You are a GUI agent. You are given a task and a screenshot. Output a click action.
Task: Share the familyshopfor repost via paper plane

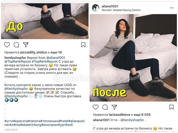[26, 45]
